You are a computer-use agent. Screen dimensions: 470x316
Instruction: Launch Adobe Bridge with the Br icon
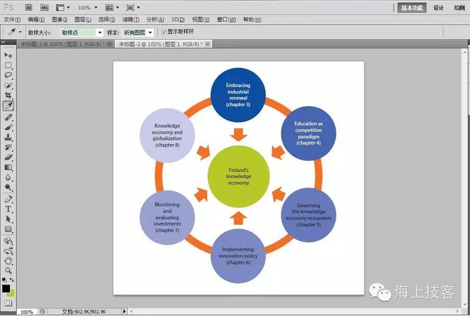click(x=29, y=8)
